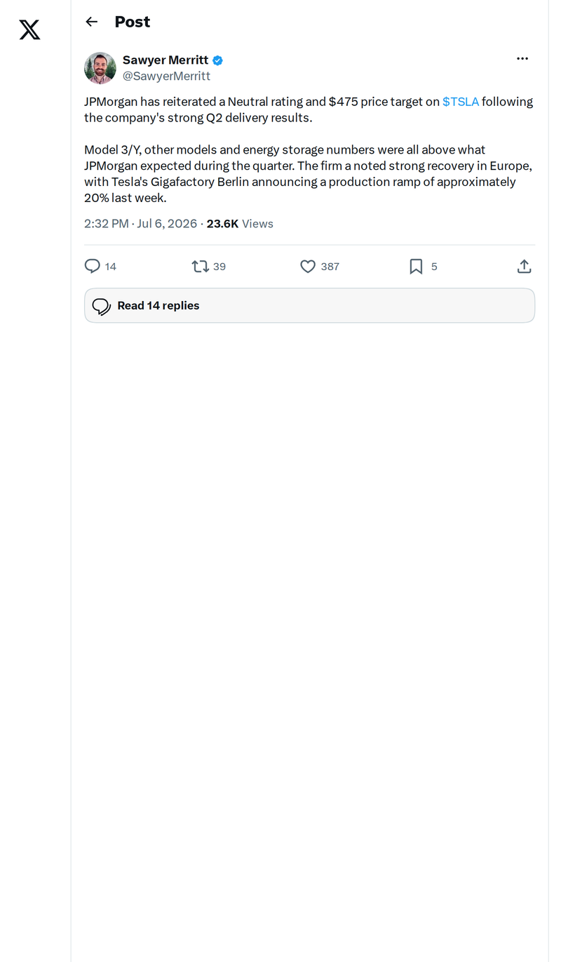Click the 39 reposts count

[x=219, y=267]
